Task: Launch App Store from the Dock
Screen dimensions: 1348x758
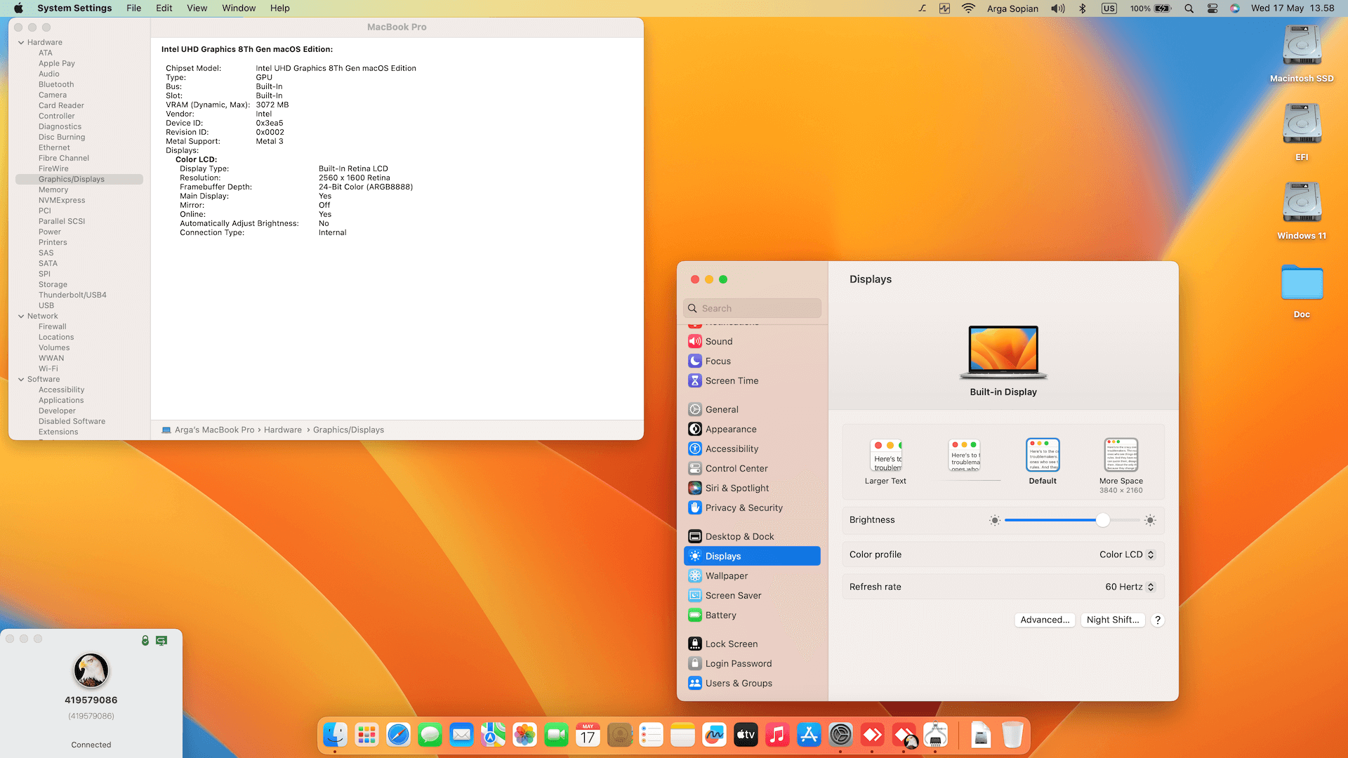Action: tap(809, 735)
